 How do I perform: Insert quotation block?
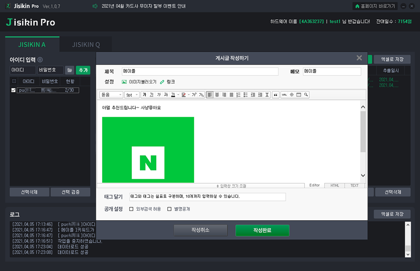[276, 95]
